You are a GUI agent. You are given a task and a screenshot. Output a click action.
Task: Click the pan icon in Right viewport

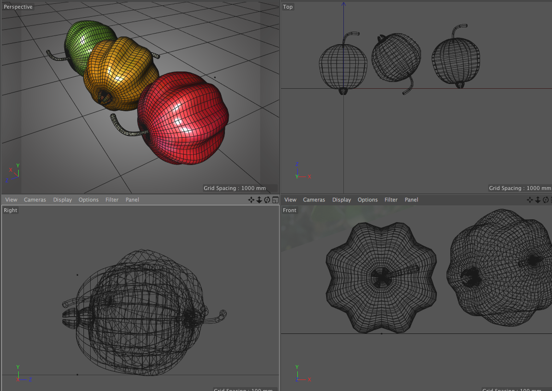(251, 200)
